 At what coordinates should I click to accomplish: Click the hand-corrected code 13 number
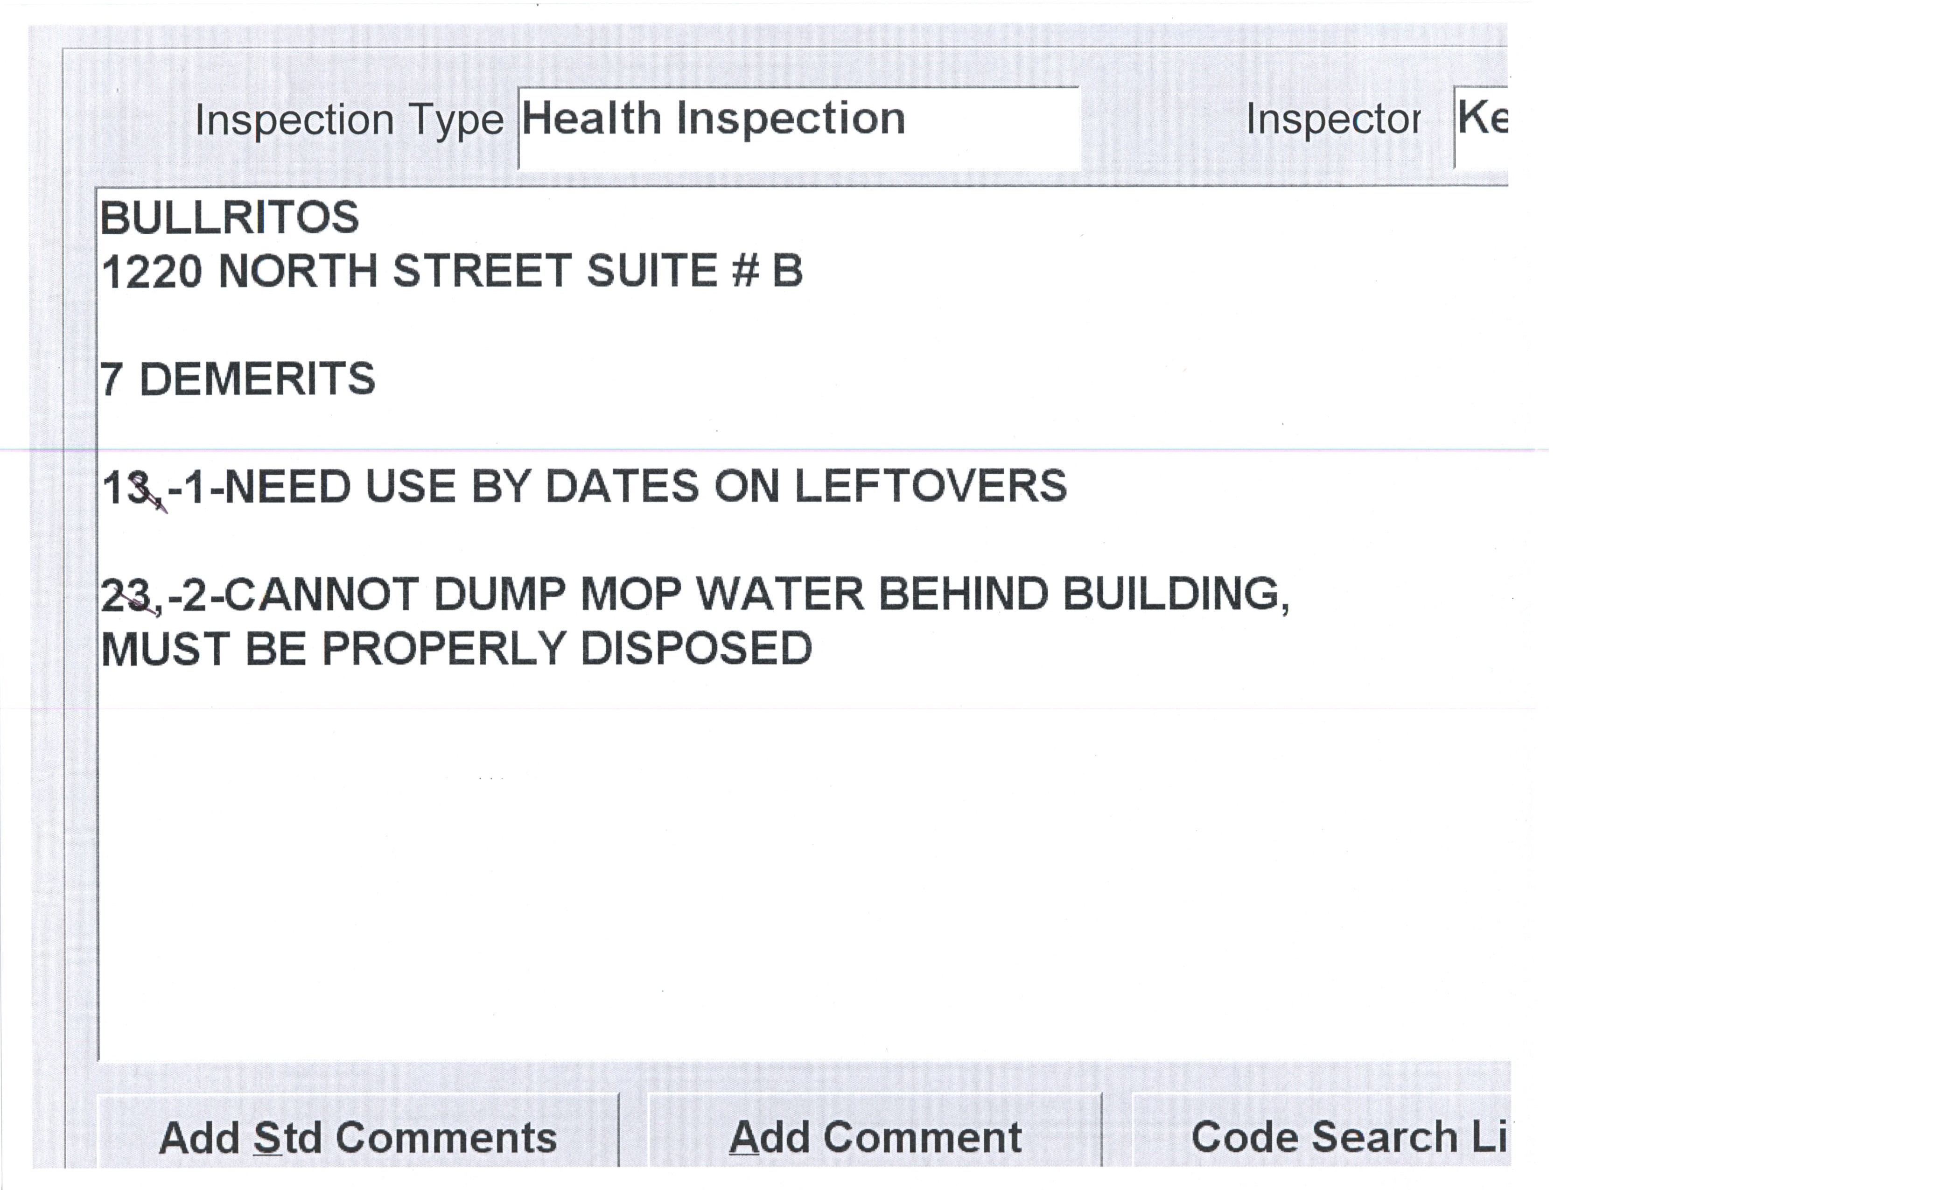(127, 488)
